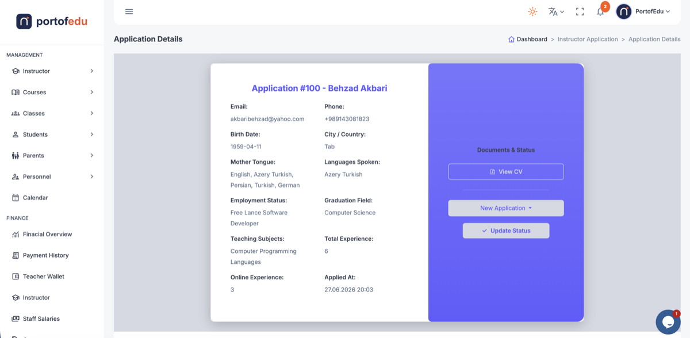This screenshot has width=690, height=338.
Task: Expand the Courses menu chevron
Action: 92,92
